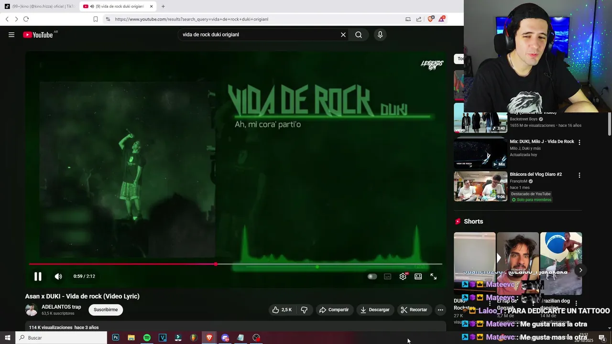Click the Descargar download button
The width and height of the screenshot is (612, 344).
375,310
